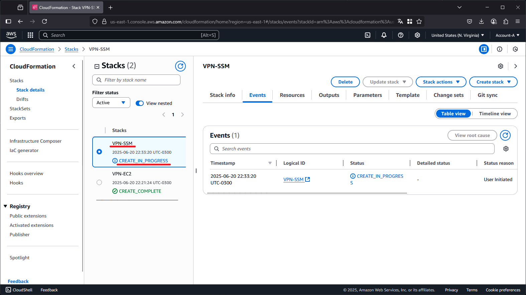The width and height of the screenshot is (526, 295).
Task: Open the AWS services grid menu
Action: point(30,35)
